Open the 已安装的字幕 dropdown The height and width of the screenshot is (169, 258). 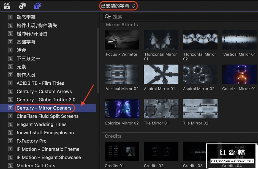tap(118, 6)
